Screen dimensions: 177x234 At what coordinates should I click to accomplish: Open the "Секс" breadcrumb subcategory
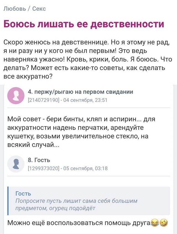click(x=39, y=9)
